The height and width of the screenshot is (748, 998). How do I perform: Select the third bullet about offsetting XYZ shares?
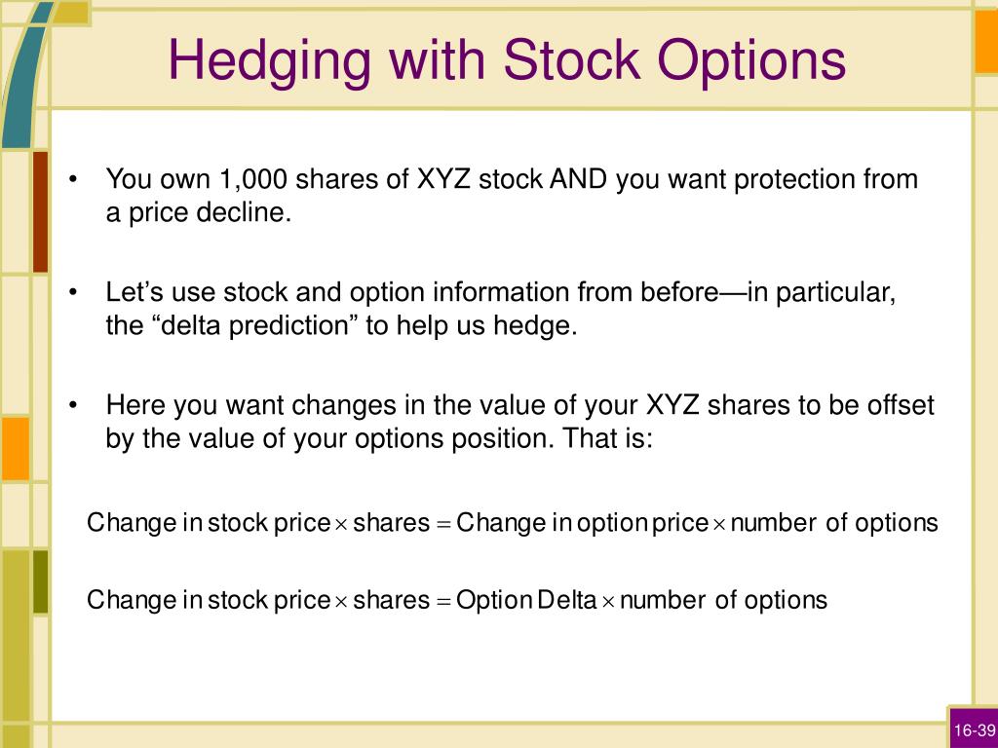click(520, 421)
